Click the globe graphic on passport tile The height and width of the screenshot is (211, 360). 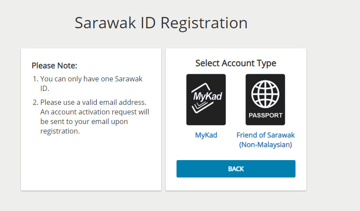[x=265, y=94]
